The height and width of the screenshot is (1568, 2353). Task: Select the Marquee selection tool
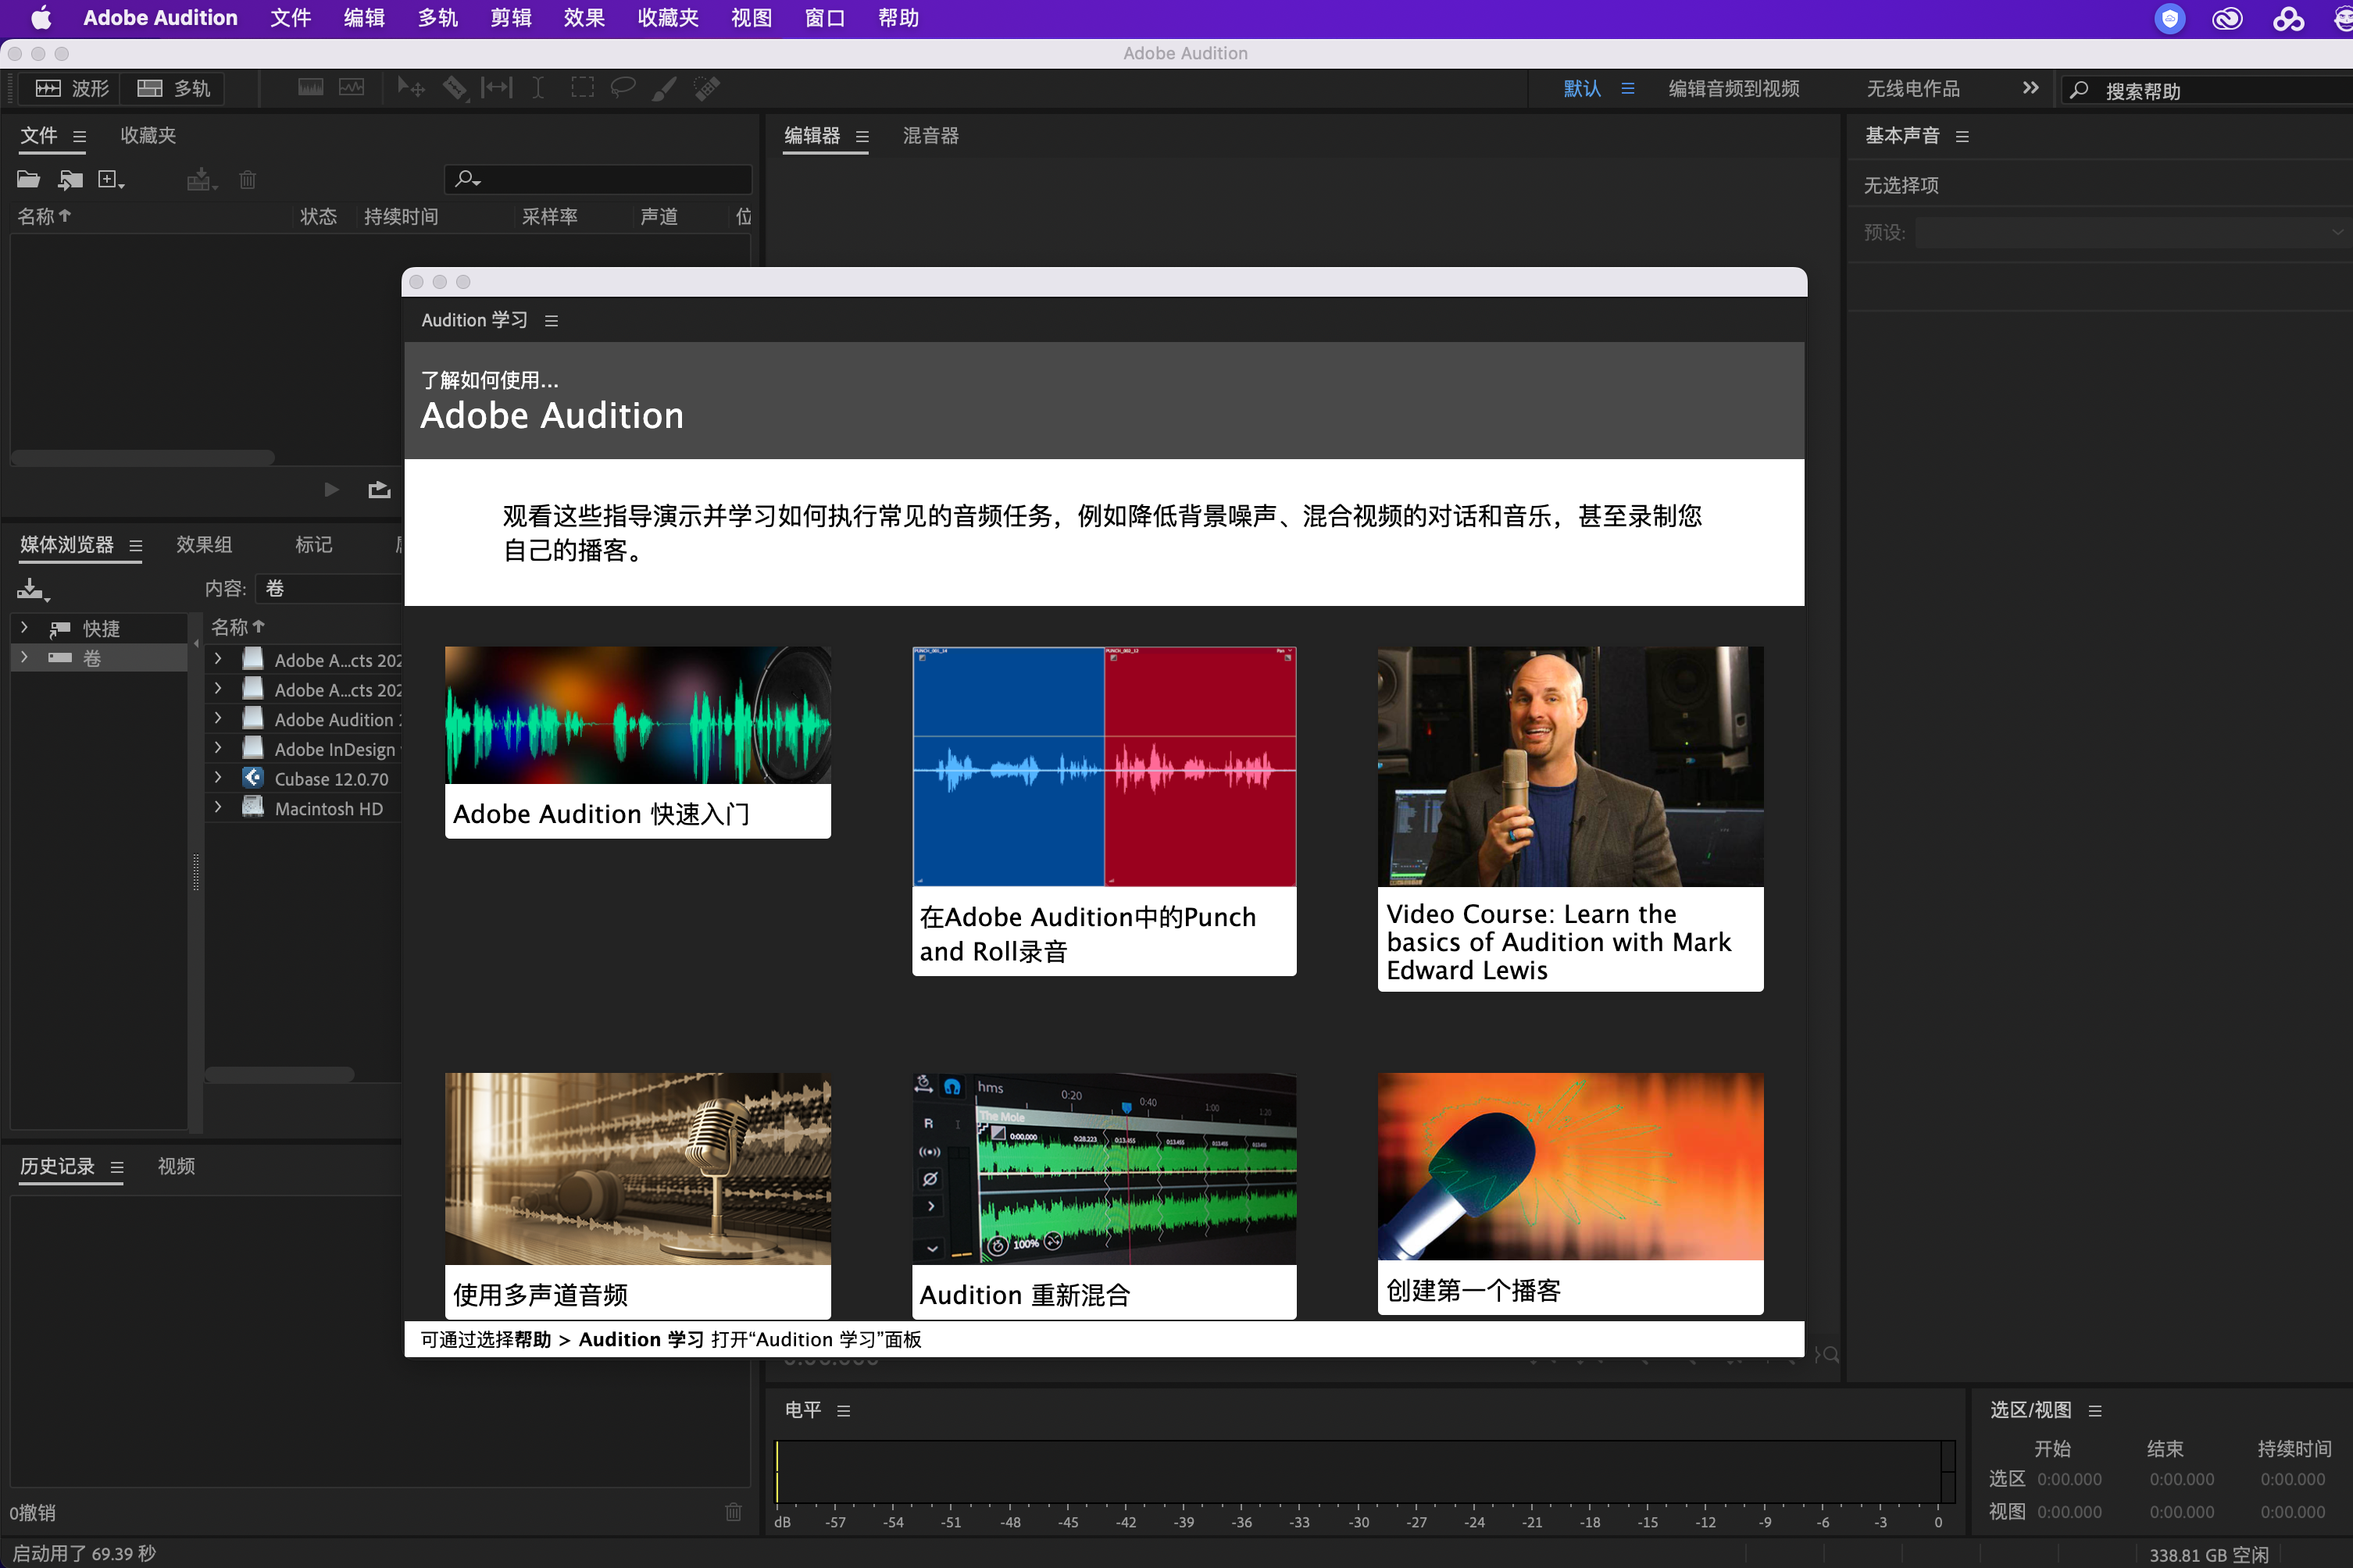581,88
